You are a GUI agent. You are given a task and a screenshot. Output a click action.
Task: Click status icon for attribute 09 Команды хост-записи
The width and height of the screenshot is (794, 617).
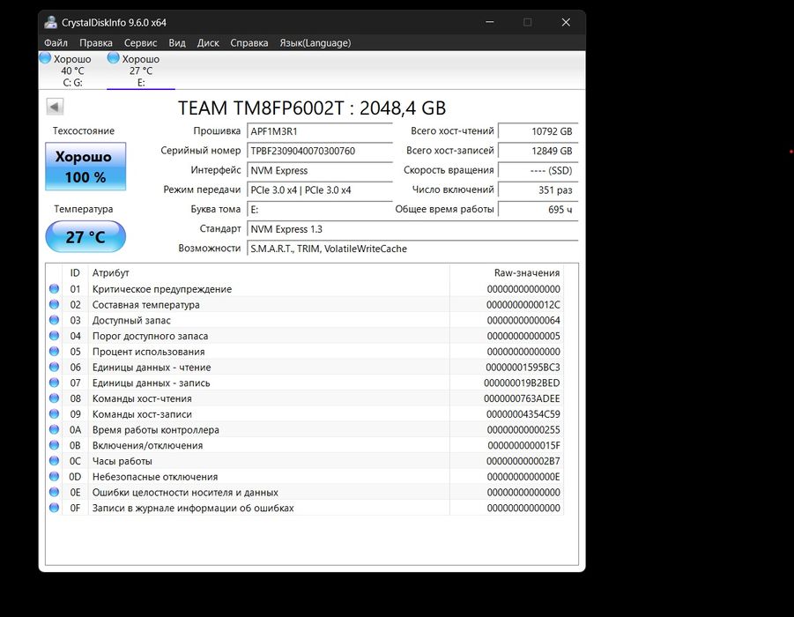point(54,414)
